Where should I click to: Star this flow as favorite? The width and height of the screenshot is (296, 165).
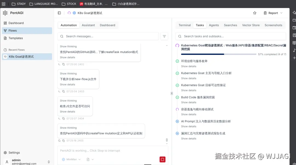pos(255,13)
